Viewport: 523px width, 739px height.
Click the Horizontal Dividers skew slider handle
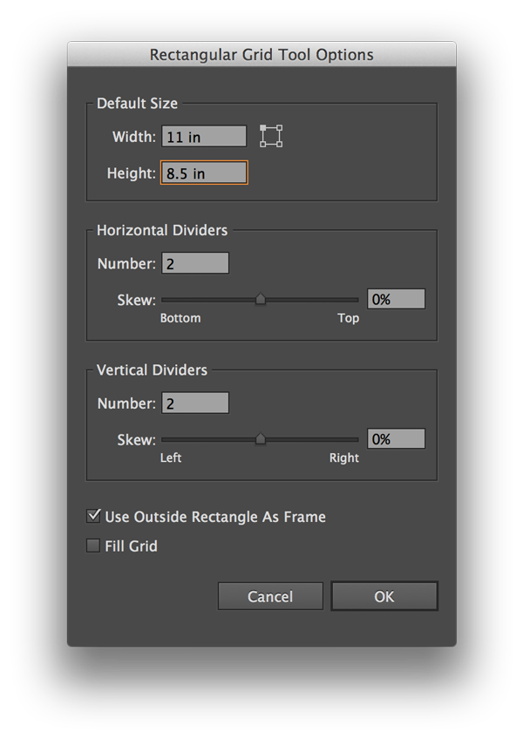pos(260,300)
